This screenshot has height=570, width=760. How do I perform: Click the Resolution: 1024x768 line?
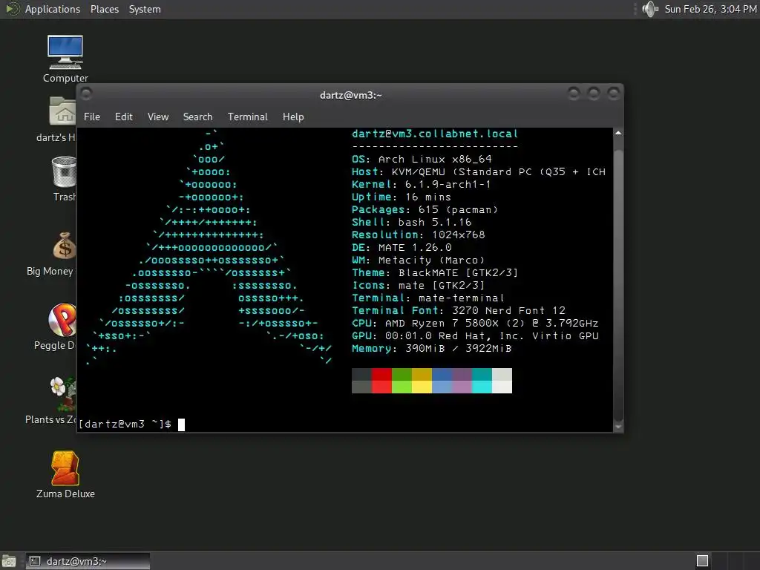coord(419,235)
